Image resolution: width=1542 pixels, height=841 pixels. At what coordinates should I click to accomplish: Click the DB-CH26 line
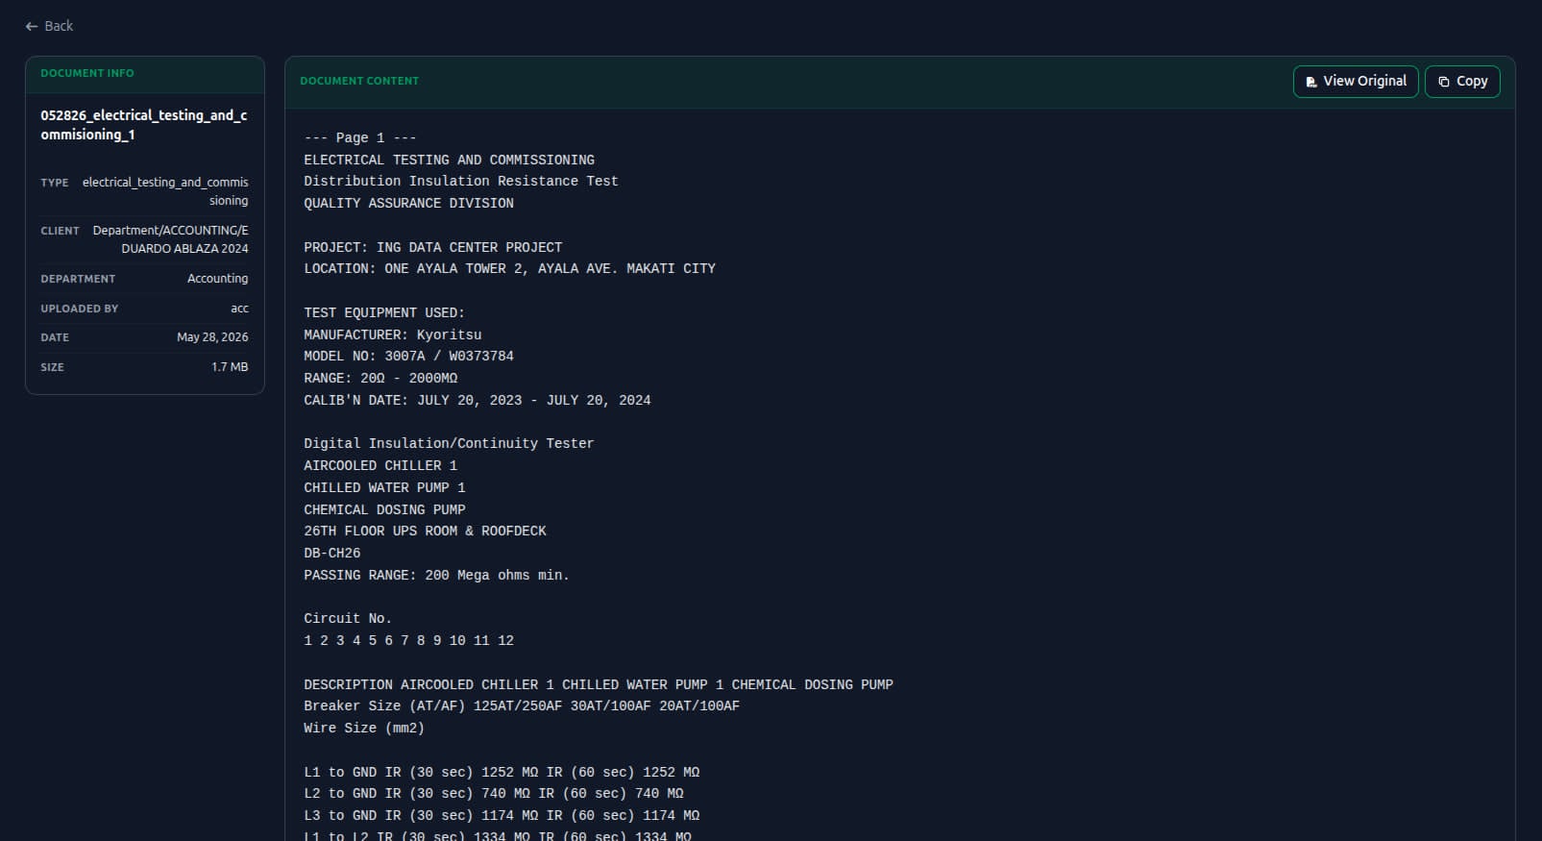[x=332, y=553]
